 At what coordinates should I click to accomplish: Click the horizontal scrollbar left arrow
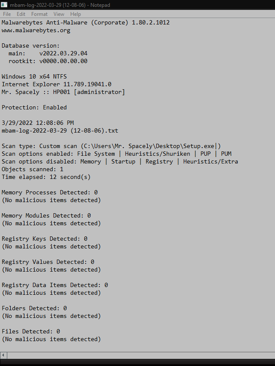tap(3, 355)
